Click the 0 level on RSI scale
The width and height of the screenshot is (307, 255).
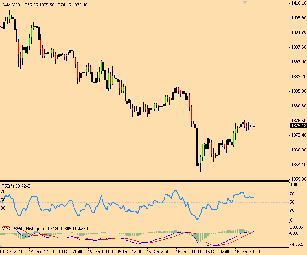291,220
